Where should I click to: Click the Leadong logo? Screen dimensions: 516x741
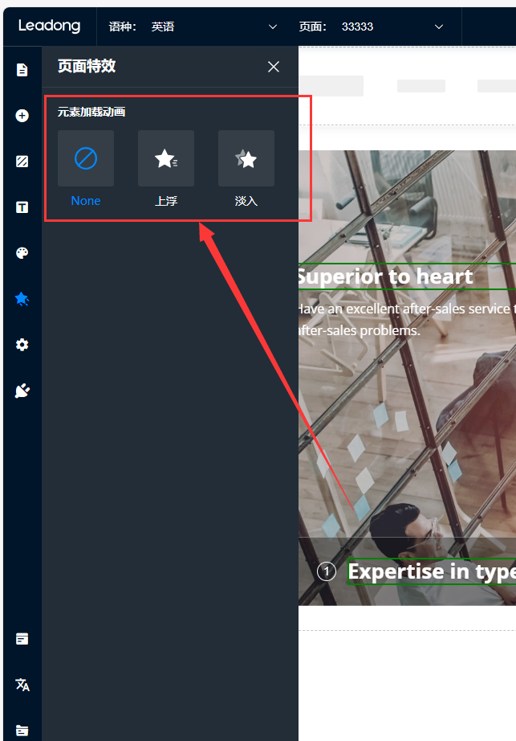[50, 26]
